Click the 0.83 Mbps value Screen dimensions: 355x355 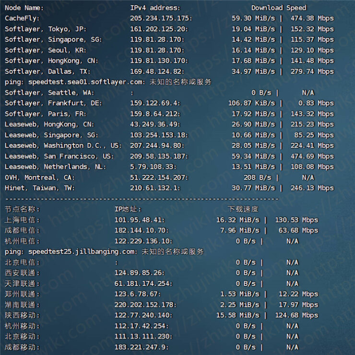316,103
